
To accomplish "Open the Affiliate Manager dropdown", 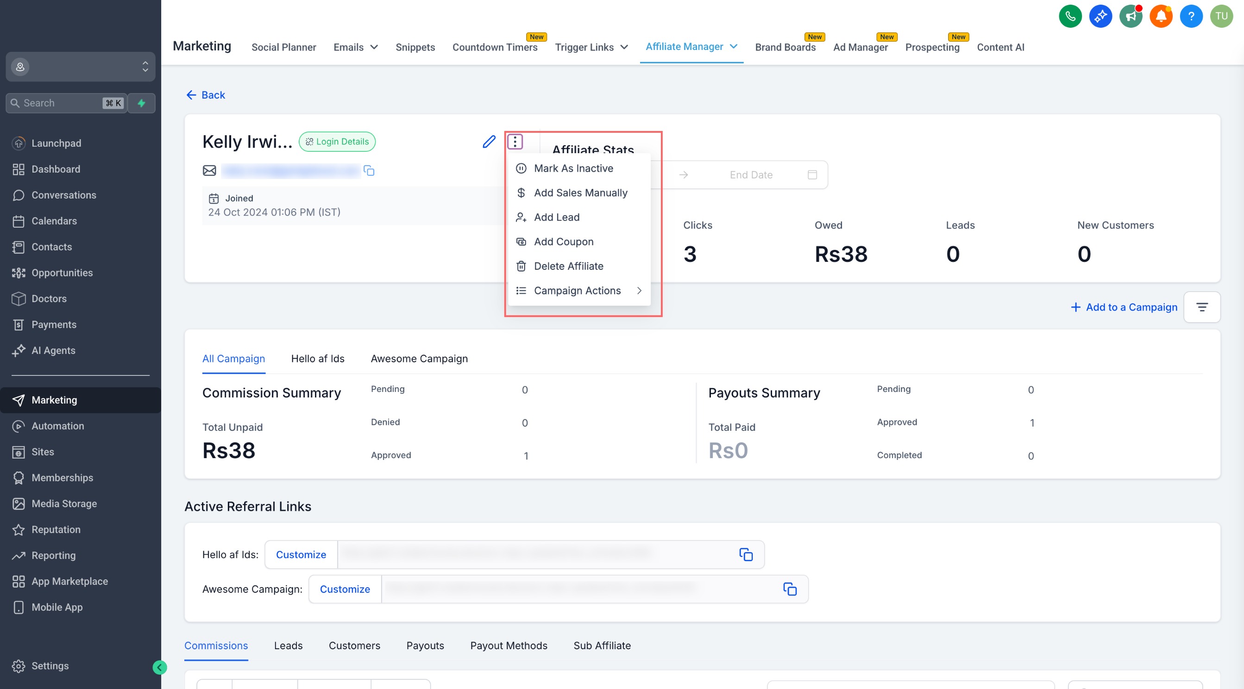I will coord(691,47).
